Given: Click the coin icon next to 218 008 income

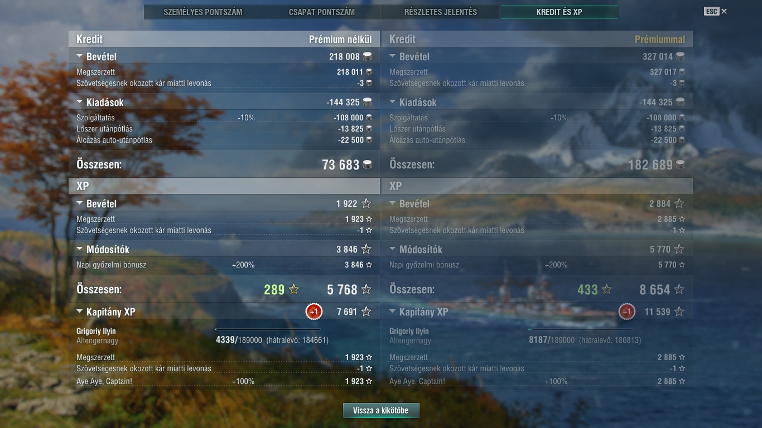Looking at the screenshot, I should 367,56.
